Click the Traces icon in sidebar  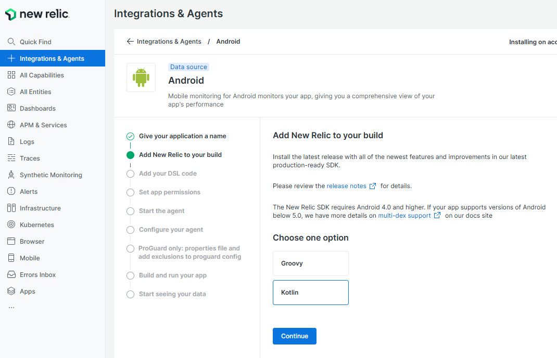click(11, 158)
